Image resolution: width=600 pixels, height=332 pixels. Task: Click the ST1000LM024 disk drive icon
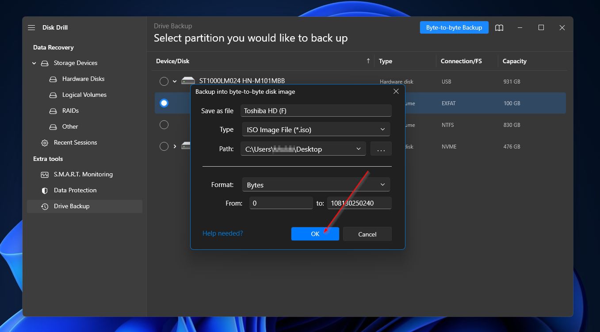188,81
